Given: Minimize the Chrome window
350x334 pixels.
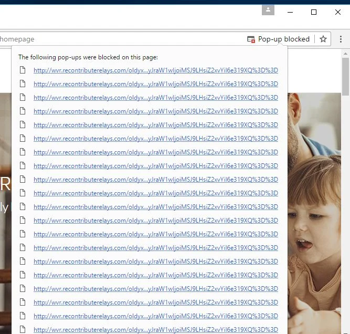Looking at the screenshot, I should pyautogui.click(x=290, y=12).
